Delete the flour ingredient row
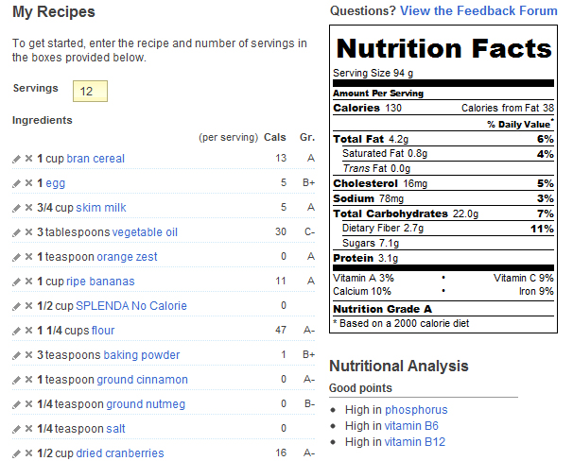The width and height of the screenshot is (573, 461). point(28,331)
